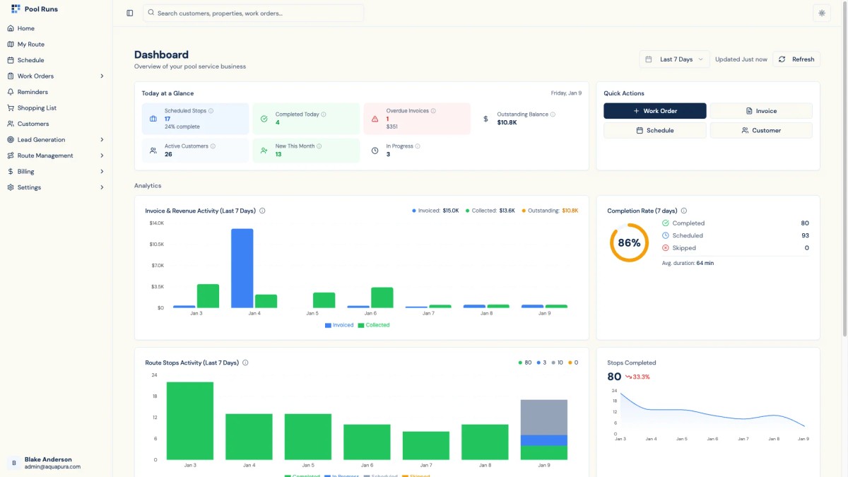Click info icon next to Completed Today

pos(324,114)
